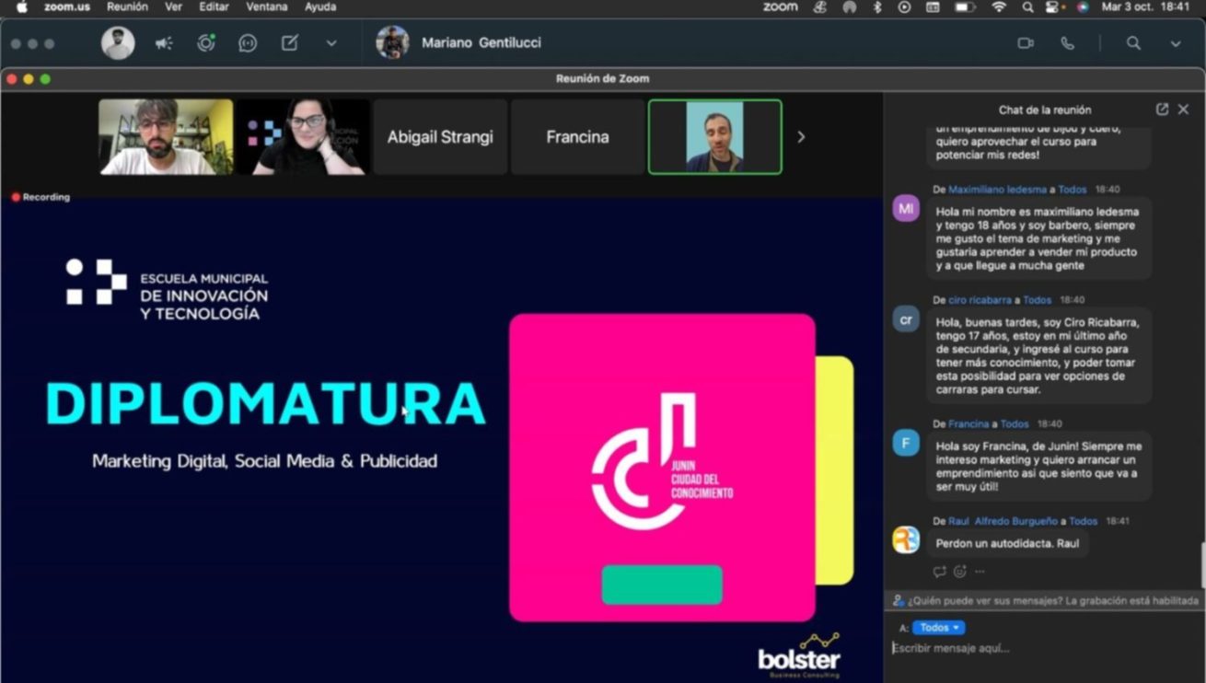Click Mariano Gentilucci's contact avatar
1206x683 pixels.
[x=392, y=43]
